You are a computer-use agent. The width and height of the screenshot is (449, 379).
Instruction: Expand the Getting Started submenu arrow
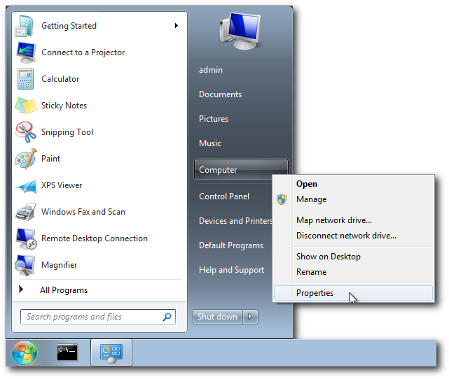[177, 26]
